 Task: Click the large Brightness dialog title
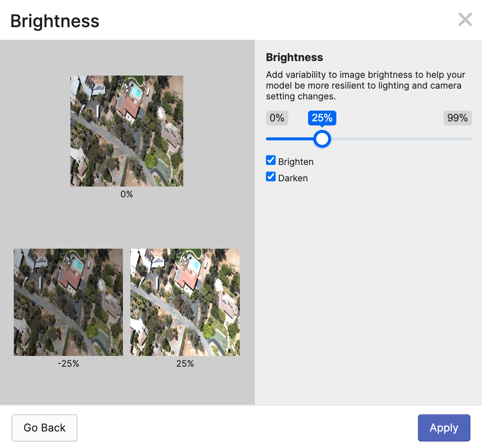point(55,21)
